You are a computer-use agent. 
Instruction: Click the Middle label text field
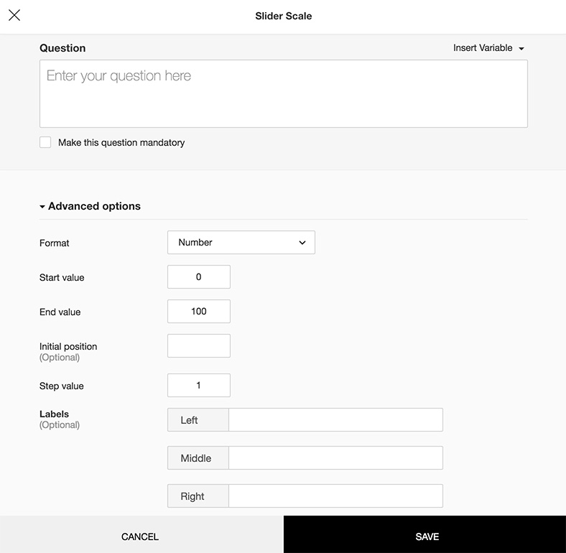[x=335, y=458]
